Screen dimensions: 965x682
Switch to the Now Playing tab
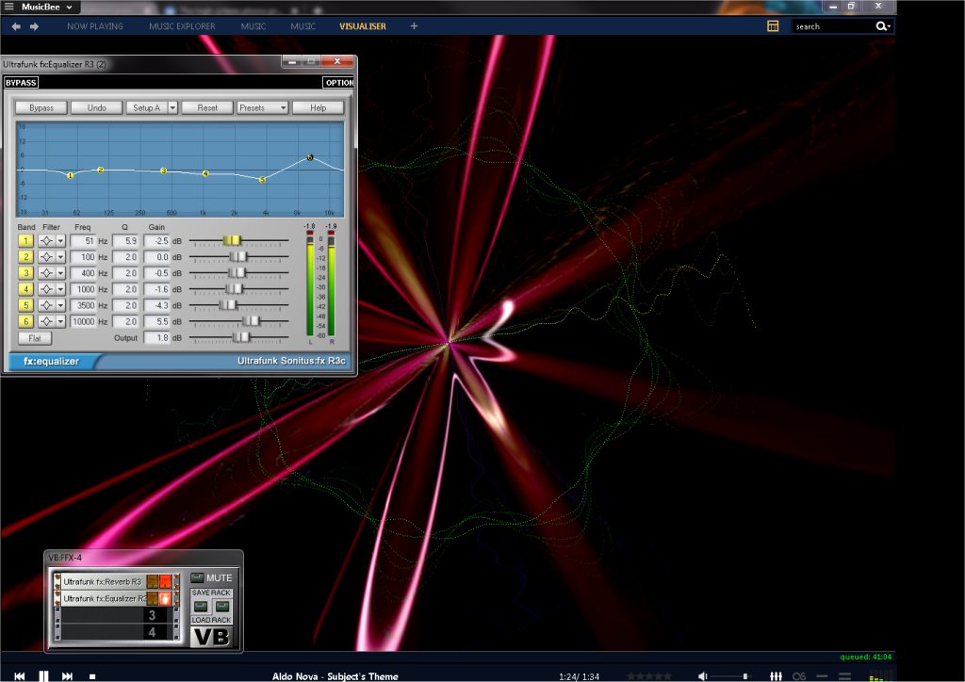click(95, 26)
